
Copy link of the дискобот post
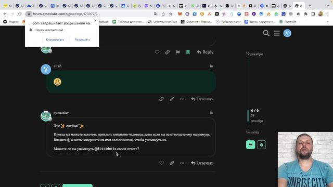pyautogui.click(x=172, y=163)
